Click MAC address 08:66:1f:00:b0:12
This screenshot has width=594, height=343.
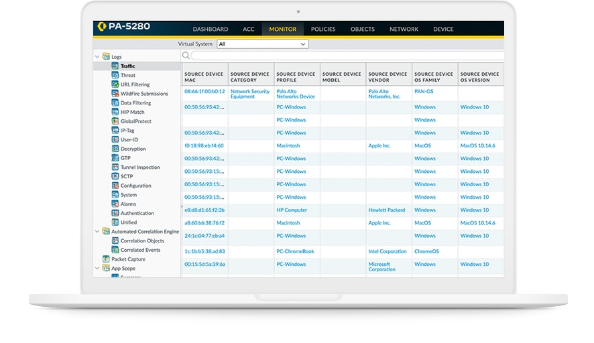point(204,91)
